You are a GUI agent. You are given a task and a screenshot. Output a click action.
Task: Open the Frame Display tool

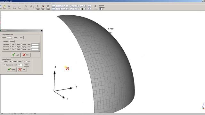(x=48, y=8)
